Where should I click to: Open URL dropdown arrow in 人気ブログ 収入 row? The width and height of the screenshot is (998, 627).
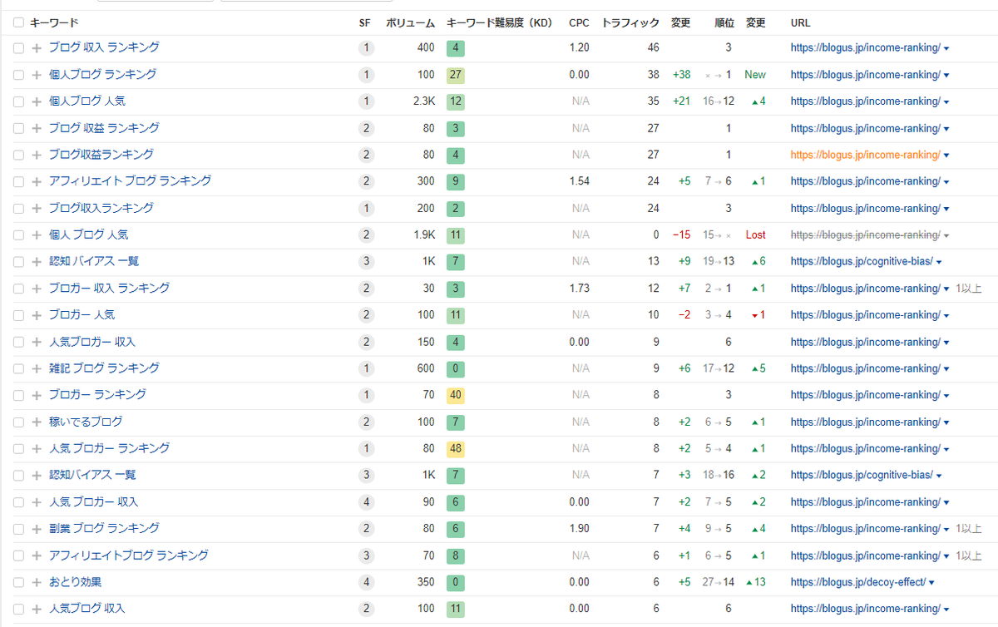tap(946, 610)
